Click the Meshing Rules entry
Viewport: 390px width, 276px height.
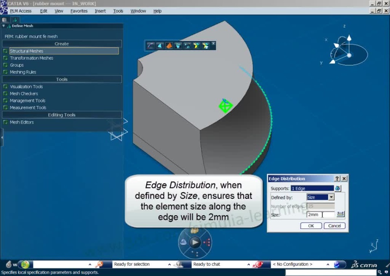tap(23, 72)
